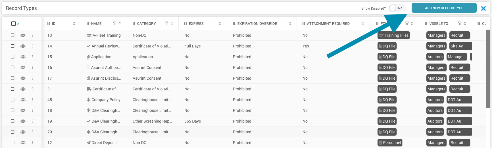Screen dimensions: 492x148
Task: Open the three-dot menu for Company Policy row
Action: (32, 100)
